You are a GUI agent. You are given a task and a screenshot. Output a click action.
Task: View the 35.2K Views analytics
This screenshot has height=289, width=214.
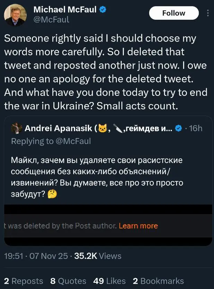pyautogui.click(x=98, y=256)
